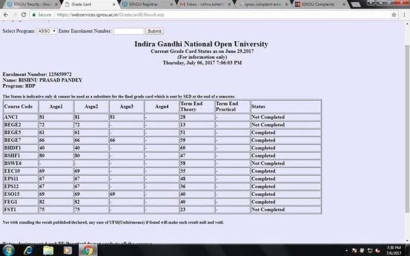Switch to the Gmail Inbox tab

(x=204, y=4)
